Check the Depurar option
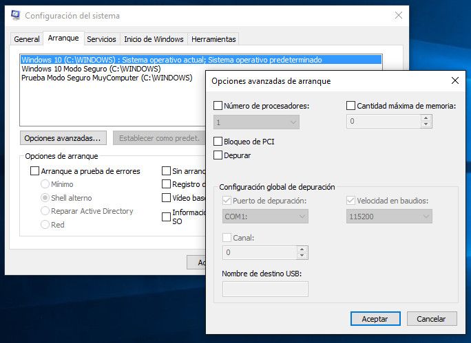The image size is (471, 343). (218, 155)
